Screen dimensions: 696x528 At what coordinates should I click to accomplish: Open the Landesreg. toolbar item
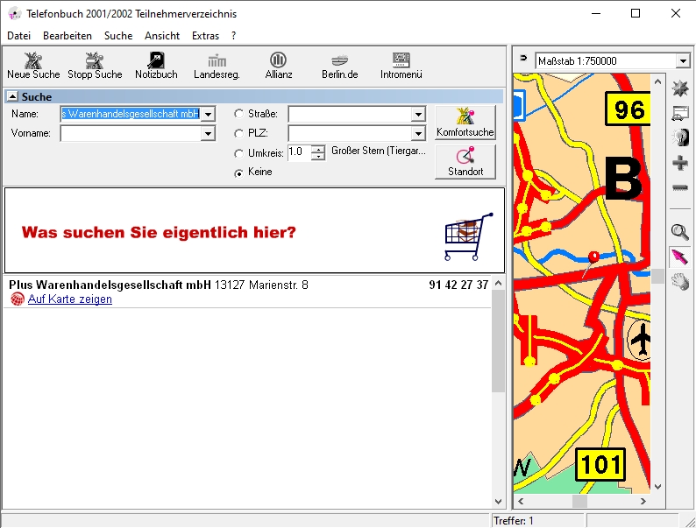(216, 66)
